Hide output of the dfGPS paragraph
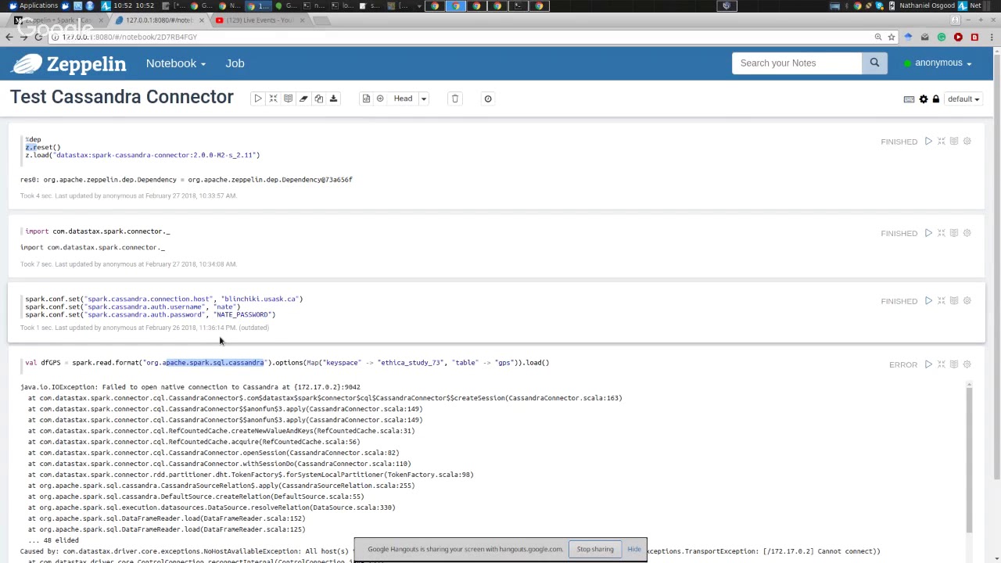Screen dimensions: 1001x563 pyautogui.click(x=954, y=364)
